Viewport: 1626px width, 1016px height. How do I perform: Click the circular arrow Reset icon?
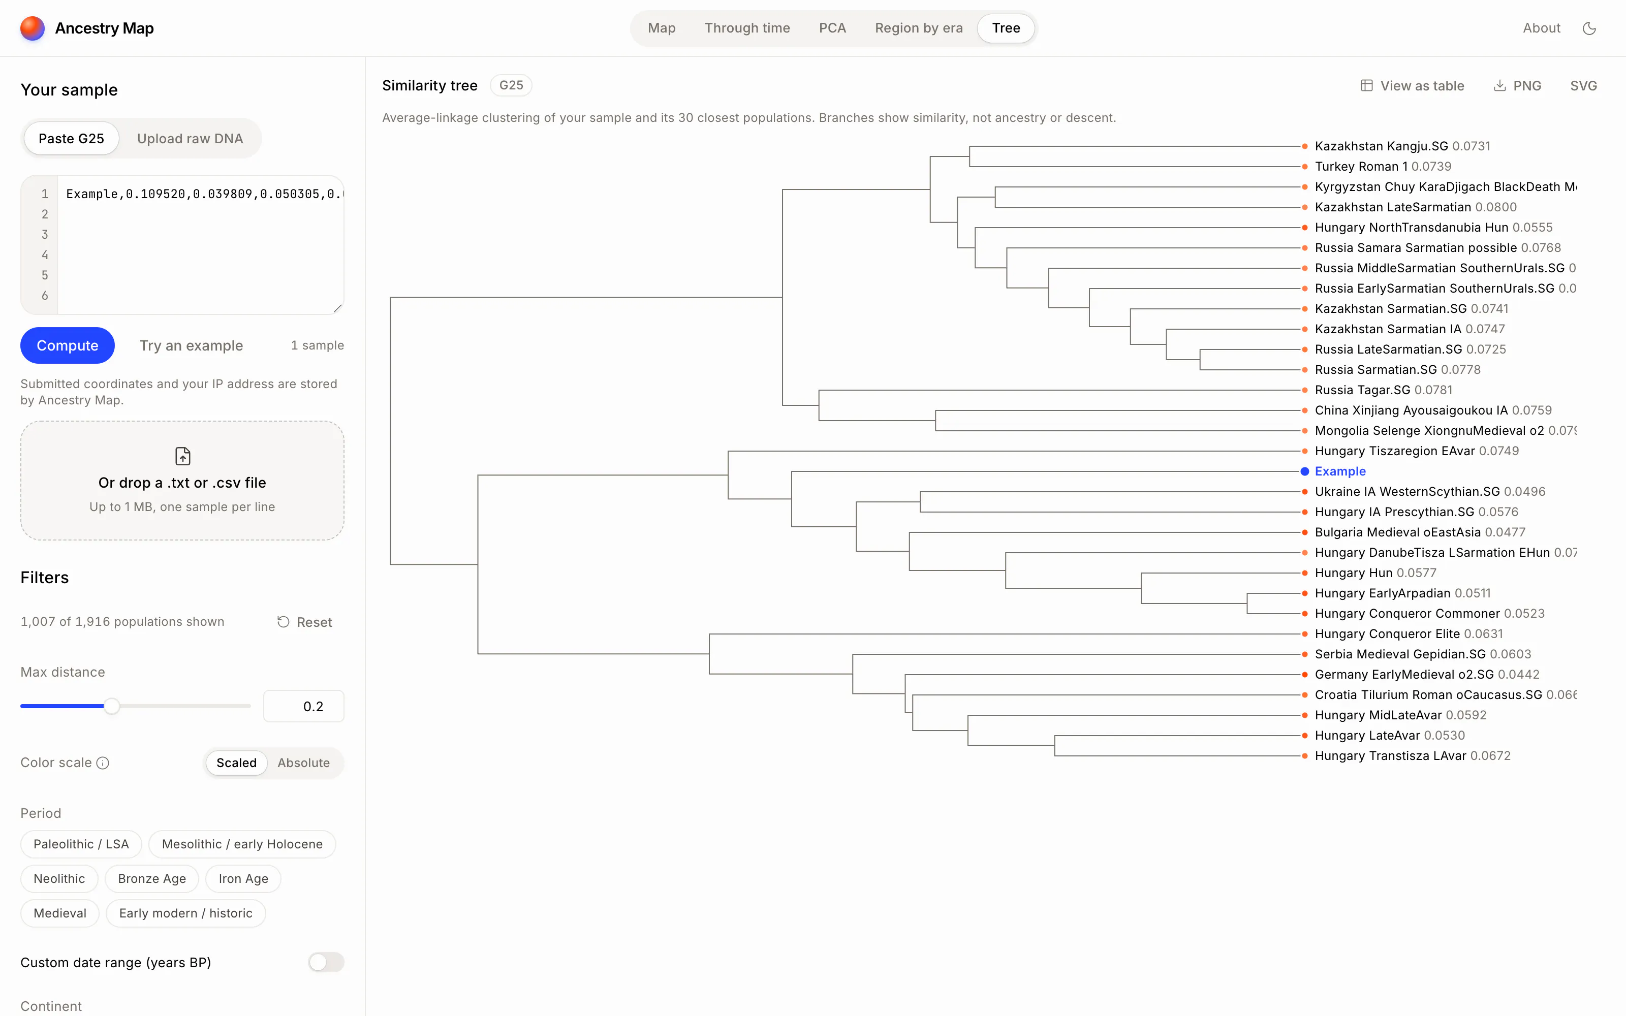coord(284,622)
